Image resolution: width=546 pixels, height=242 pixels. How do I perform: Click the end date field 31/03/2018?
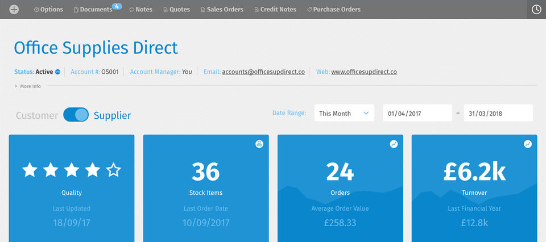click(x=498, y=113)
